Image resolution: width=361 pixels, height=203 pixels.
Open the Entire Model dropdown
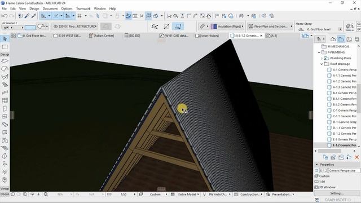187,195
